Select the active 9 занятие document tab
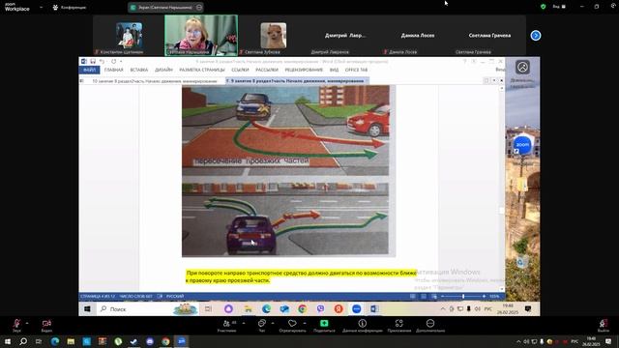This screenshot has height=348, width=619. [297, 81]
